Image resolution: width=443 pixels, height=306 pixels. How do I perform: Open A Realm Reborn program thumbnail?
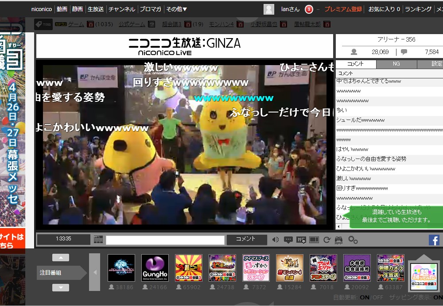[x=121, y=268]
